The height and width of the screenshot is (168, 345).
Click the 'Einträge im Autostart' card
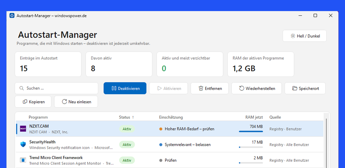pyautogui.click(x=48, y=64)
